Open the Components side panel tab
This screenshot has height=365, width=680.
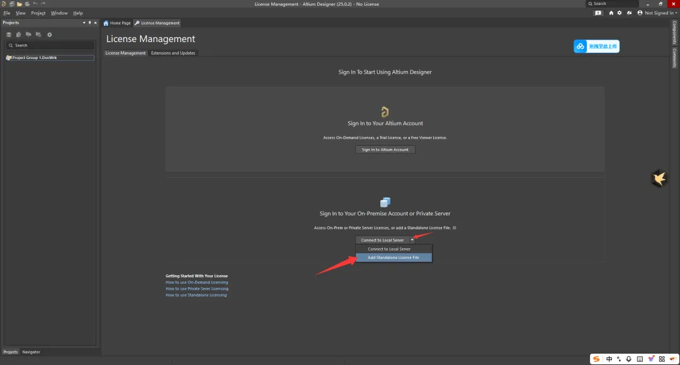tap(674, 33)
